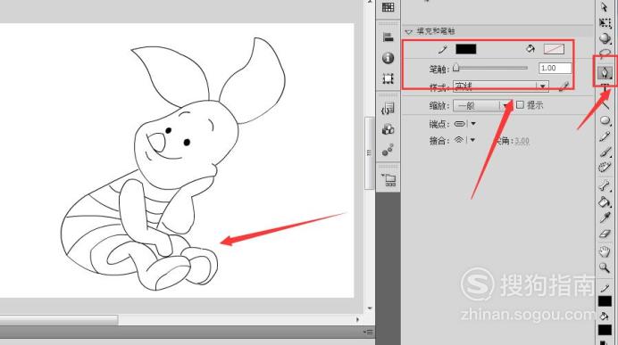
Task: Select the Zoom magnifier tool
Action: 605,268
